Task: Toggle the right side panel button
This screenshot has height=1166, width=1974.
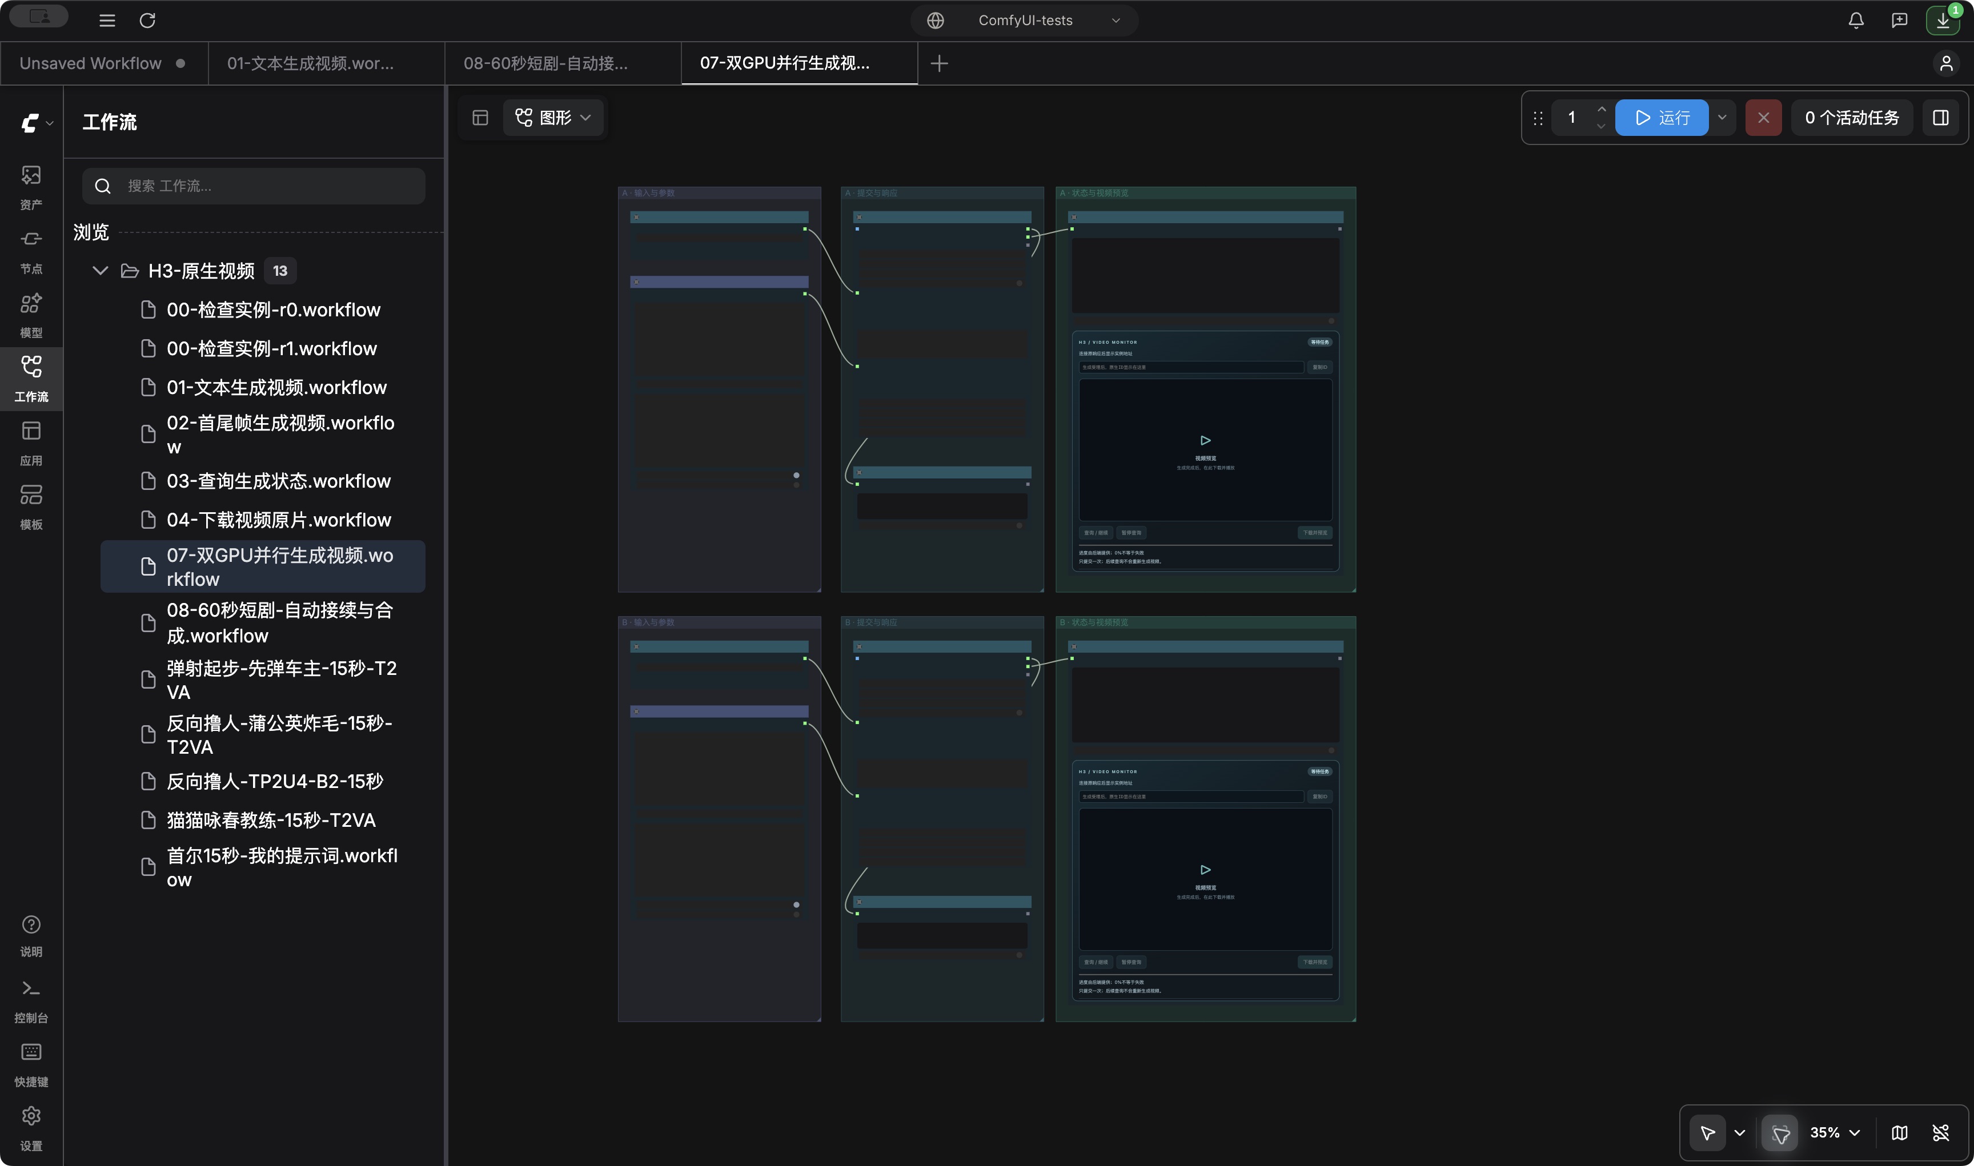Action: pos(1940,118)
